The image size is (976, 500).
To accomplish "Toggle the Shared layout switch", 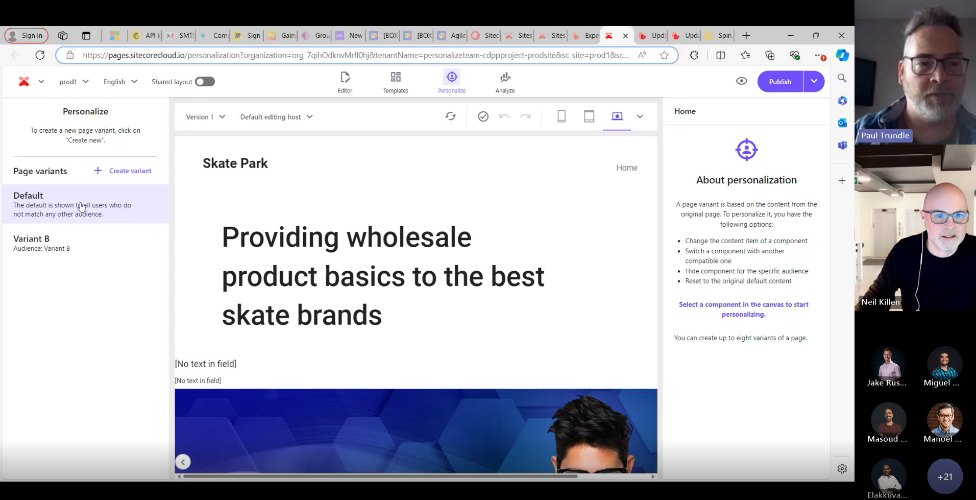I will point(205,81).
